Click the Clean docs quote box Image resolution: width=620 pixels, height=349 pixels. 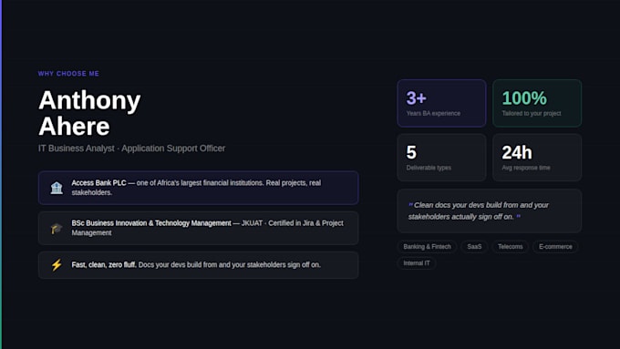click(489, 211)
